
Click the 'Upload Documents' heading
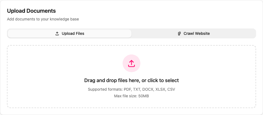coord(31,11)
